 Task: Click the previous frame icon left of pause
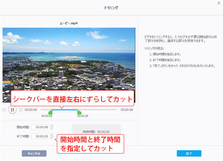coord(4,110)
